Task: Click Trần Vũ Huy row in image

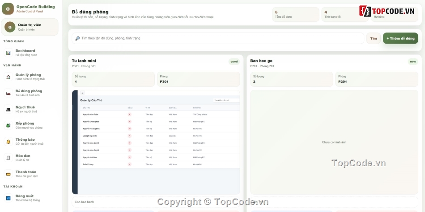Action: point(160,164)
